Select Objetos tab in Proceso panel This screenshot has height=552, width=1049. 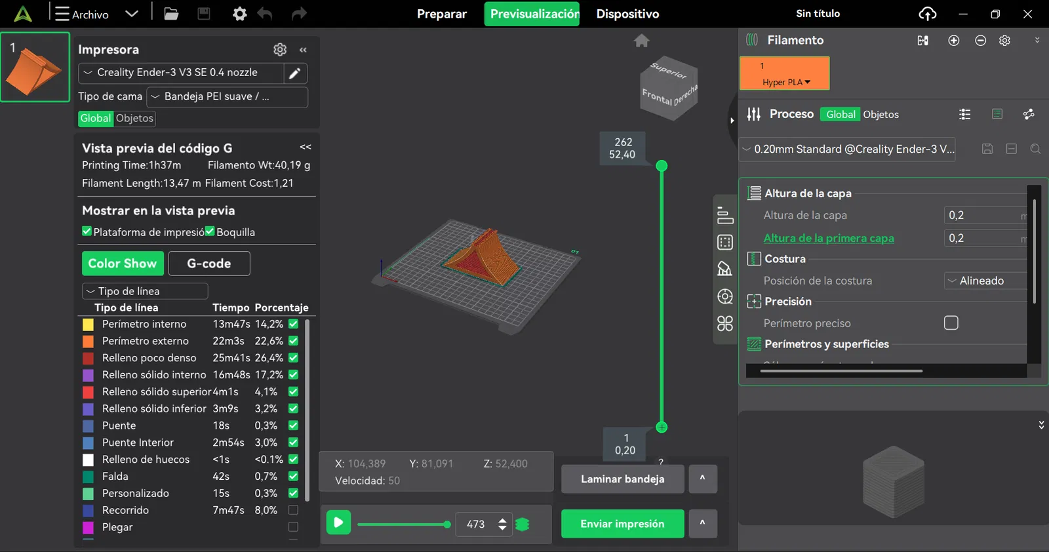(881, 115)
